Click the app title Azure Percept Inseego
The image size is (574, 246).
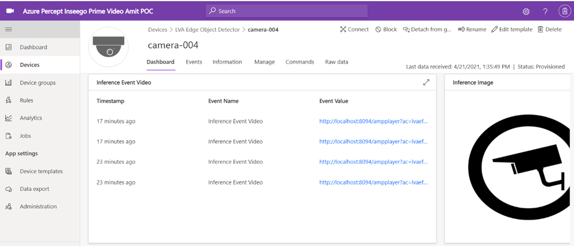pos(88,11)
